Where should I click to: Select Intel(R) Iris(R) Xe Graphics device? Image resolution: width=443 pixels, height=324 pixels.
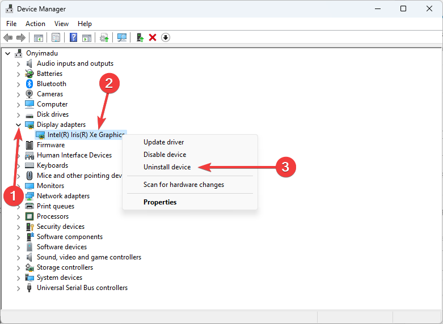[x=81, y=135]
